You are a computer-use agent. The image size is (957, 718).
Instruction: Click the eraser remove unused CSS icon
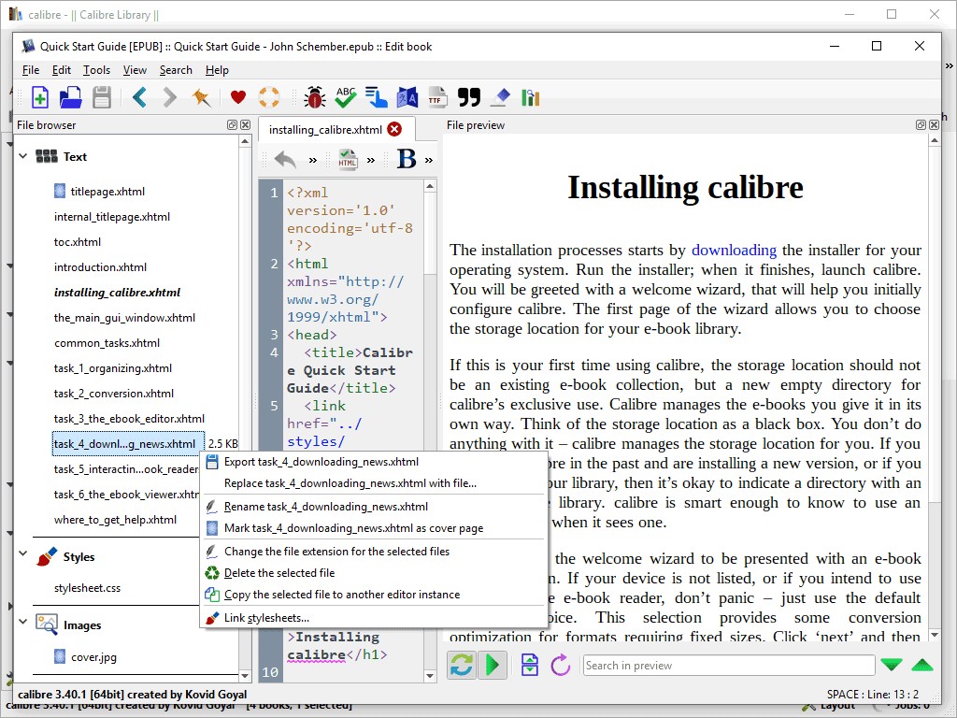pos(501,97)
